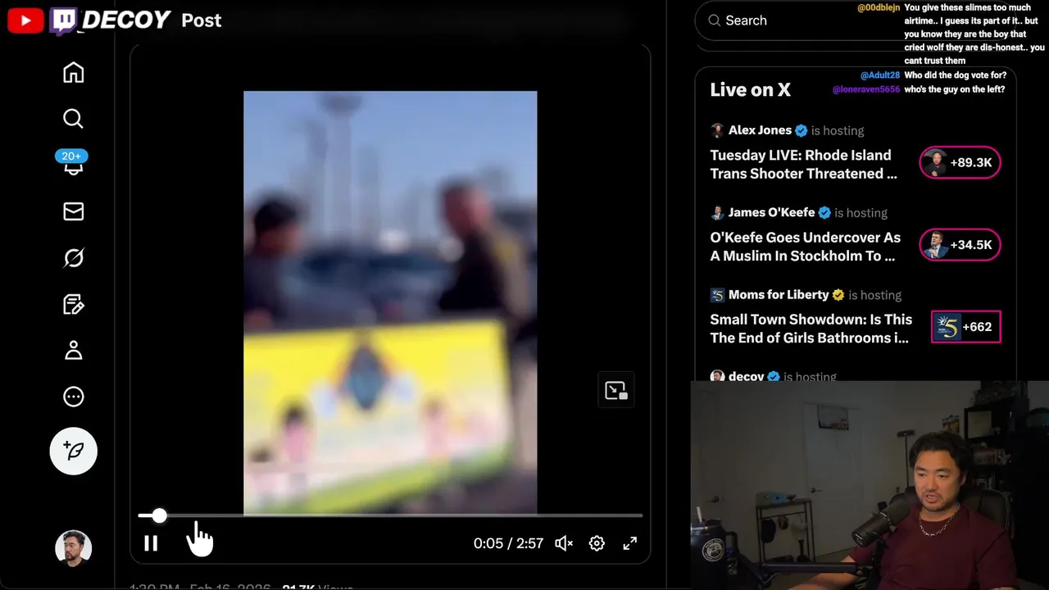The height and width of the screenshot is (590, 1049).
Task: Join the +662 listeners pill
Action: pos(965,326)
